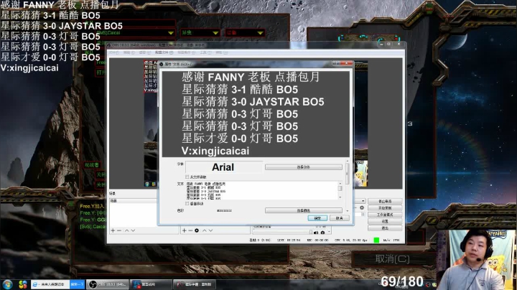Viewport: 517px width, 290px height.
Task: Enable the read from file checkbox
Action: tap(187, 177)
